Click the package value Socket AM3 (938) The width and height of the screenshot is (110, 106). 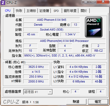click(x=52, y=29)
